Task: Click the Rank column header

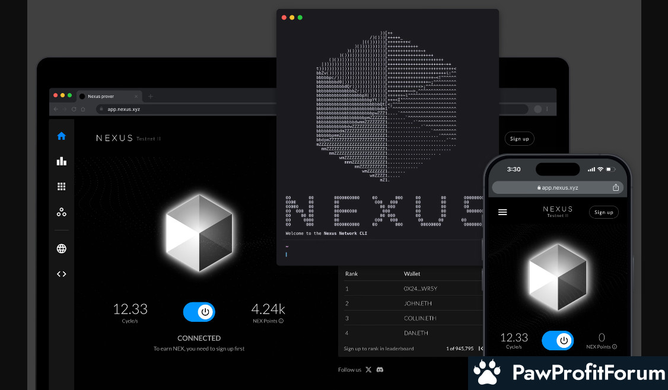Action: [351, 274]
